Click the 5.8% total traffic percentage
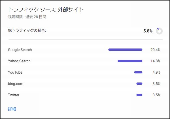 coord(148,31)
